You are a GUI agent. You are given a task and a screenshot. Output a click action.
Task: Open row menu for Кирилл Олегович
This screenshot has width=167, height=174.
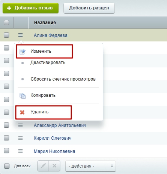click(20, 138)
